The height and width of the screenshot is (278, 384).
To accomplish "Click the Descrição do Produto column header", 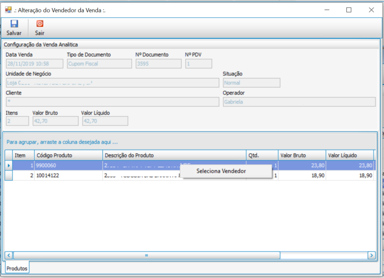I will tap(175, 155).
